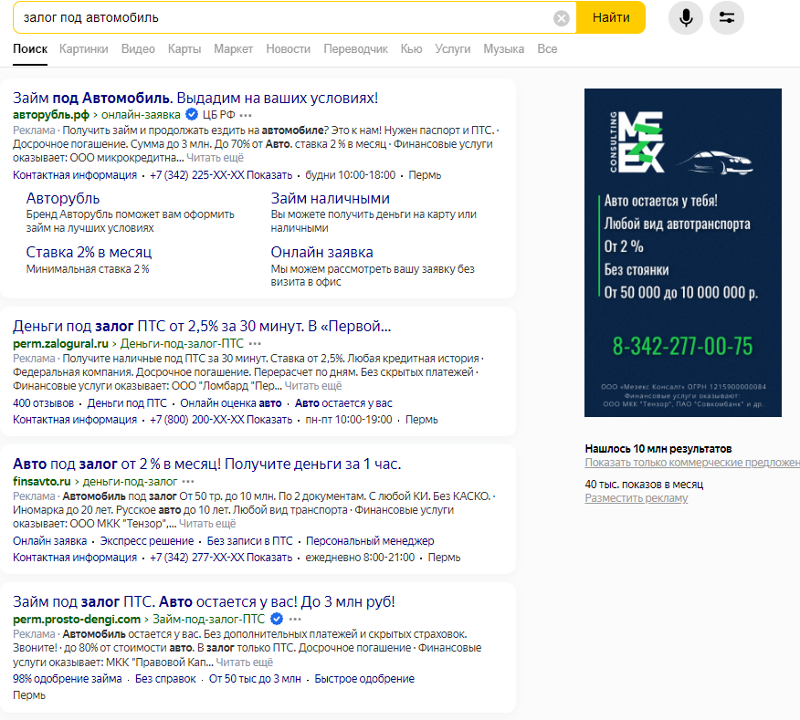Open the Экспресс решение link
Viewport: 800px width, 720px height.
click(x=147, y=541)
